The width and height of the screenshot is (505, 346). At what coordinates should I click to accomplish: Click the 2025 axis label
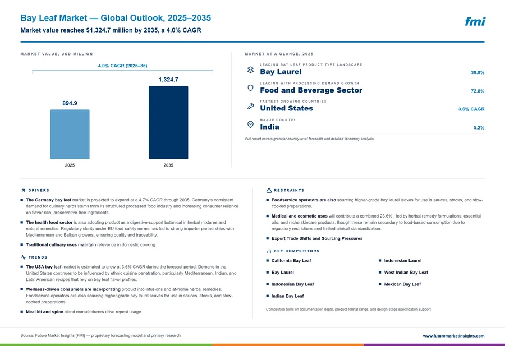click(70, 165)
